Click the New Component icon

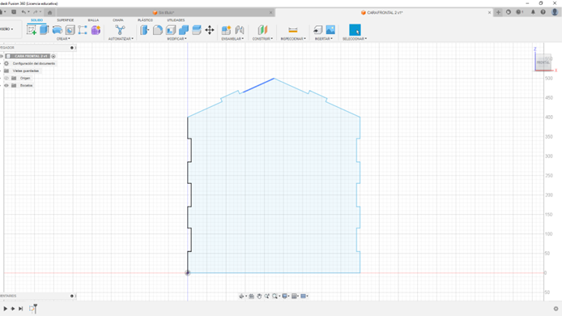(226, 30)
